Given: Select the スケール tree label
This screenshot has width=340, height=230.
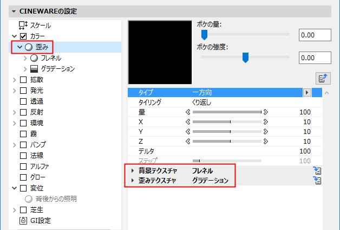Looking at the screenshot, I should [40, 25].
